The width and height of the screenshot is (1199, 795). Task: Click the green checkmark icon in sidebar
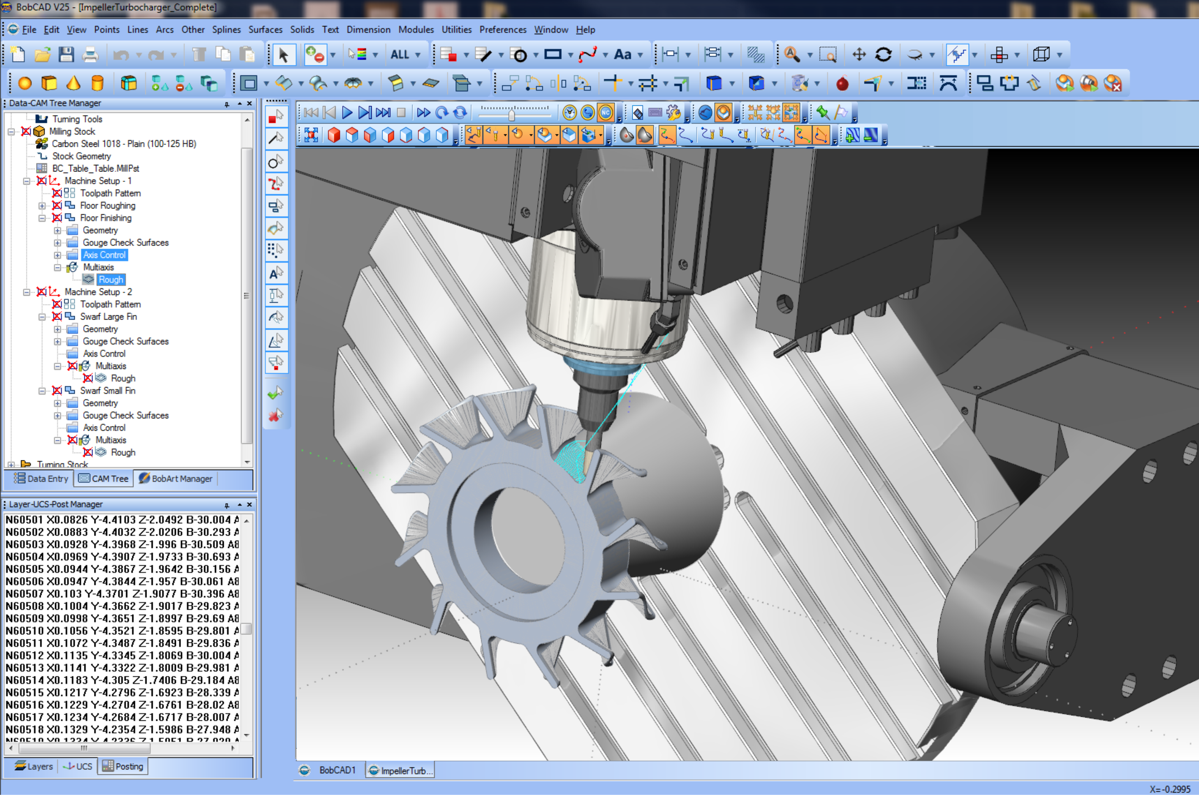coord(275,393)
